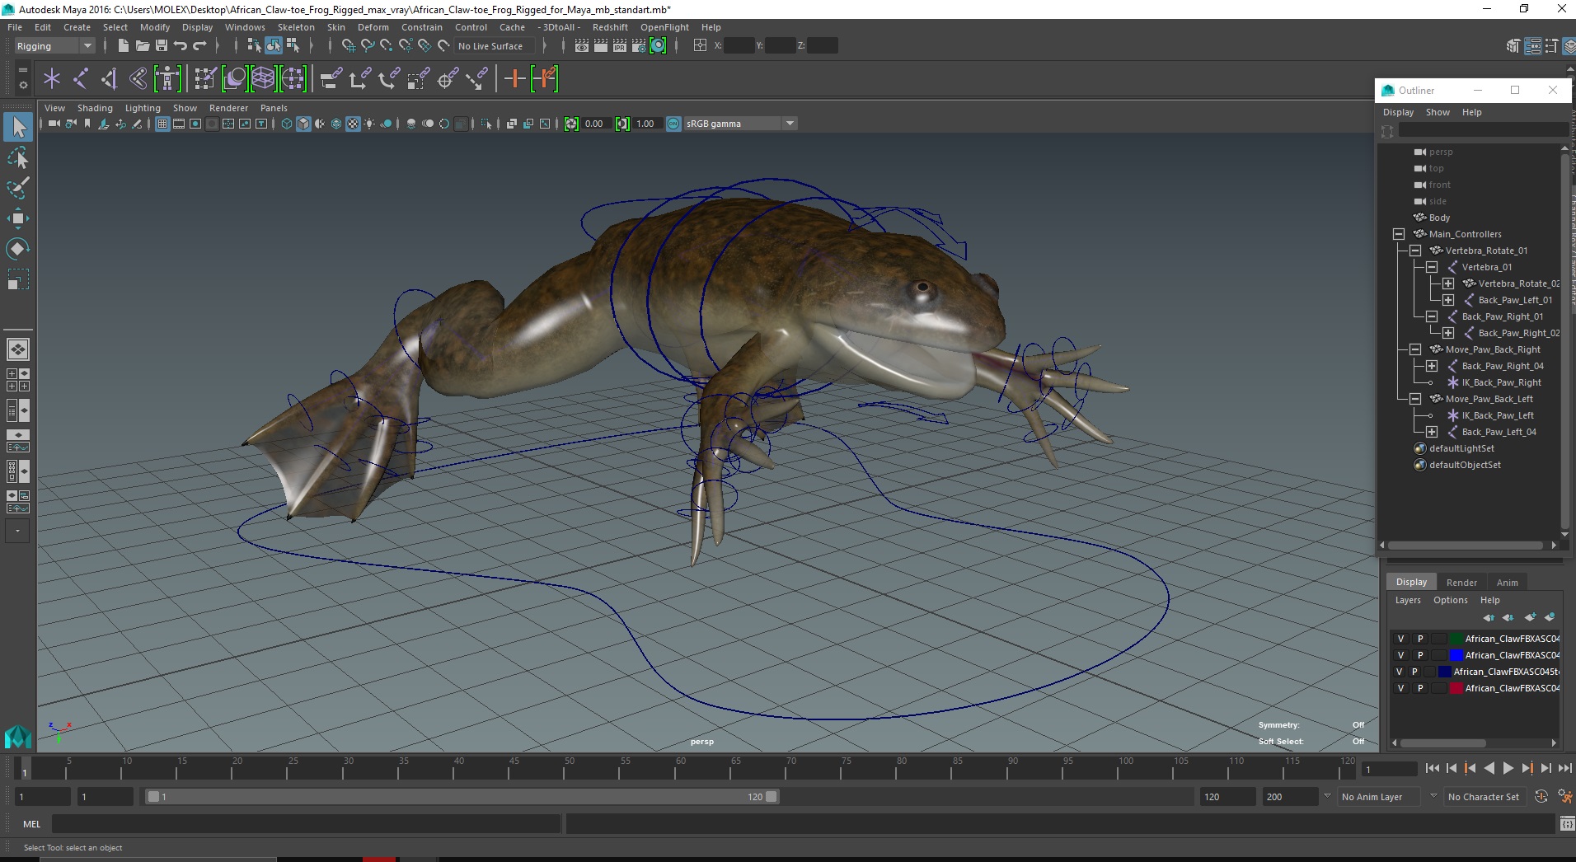Choose the Create Joint tool

coord(81,79)
